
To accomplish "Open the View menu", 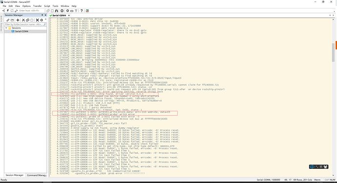I will [x=18, y=6].
